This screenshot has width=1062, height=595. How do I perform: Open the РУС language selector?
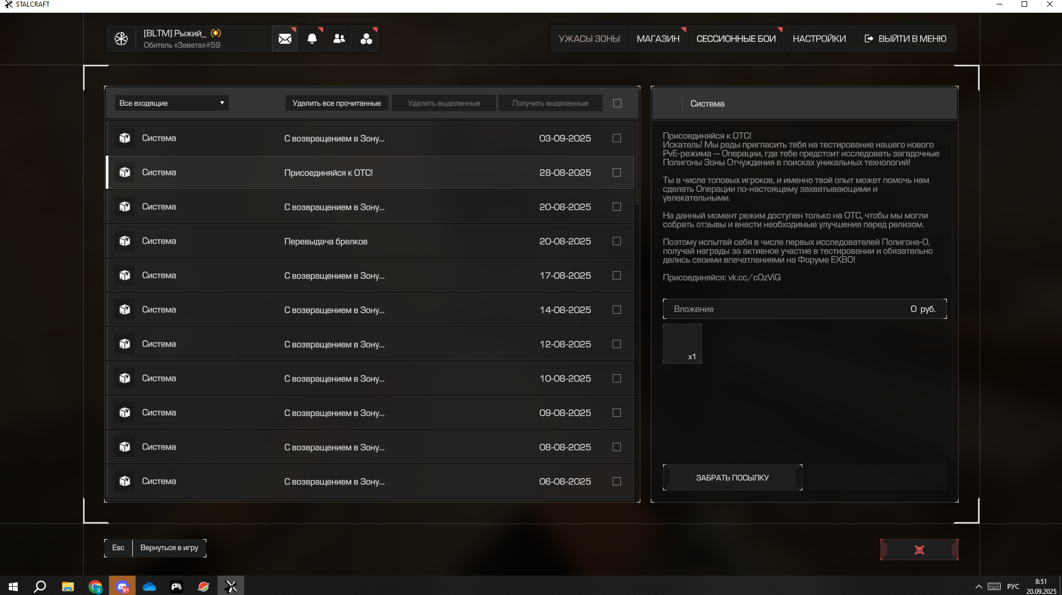pos(1013,586)
